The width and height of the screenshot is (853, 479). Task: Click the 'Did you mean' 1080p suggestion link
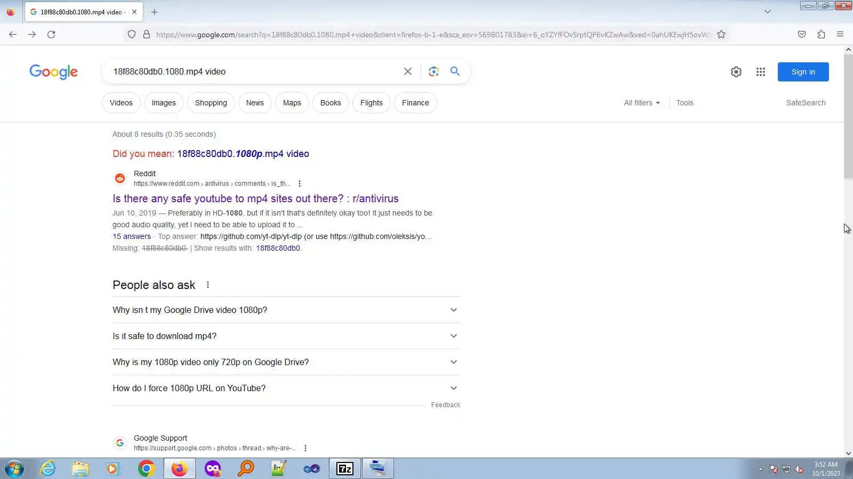point(243,154)
